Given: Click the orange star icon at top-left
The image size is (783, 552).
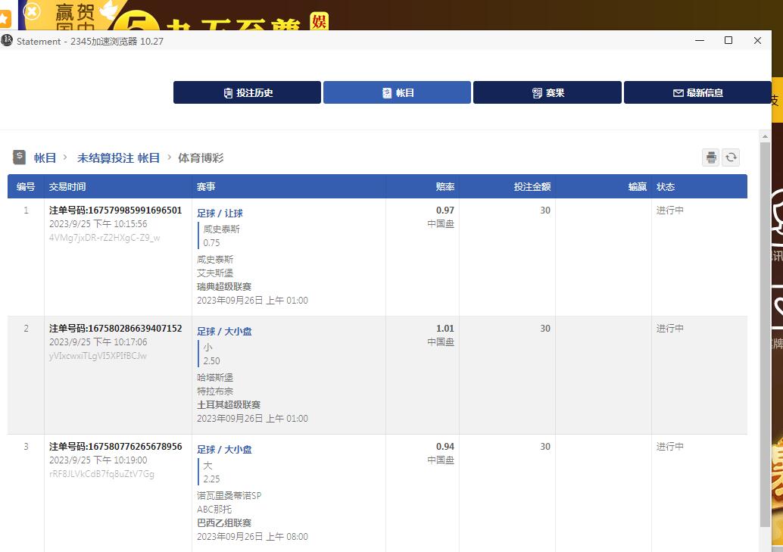Looking at the screenshot, I should (5, 18).
